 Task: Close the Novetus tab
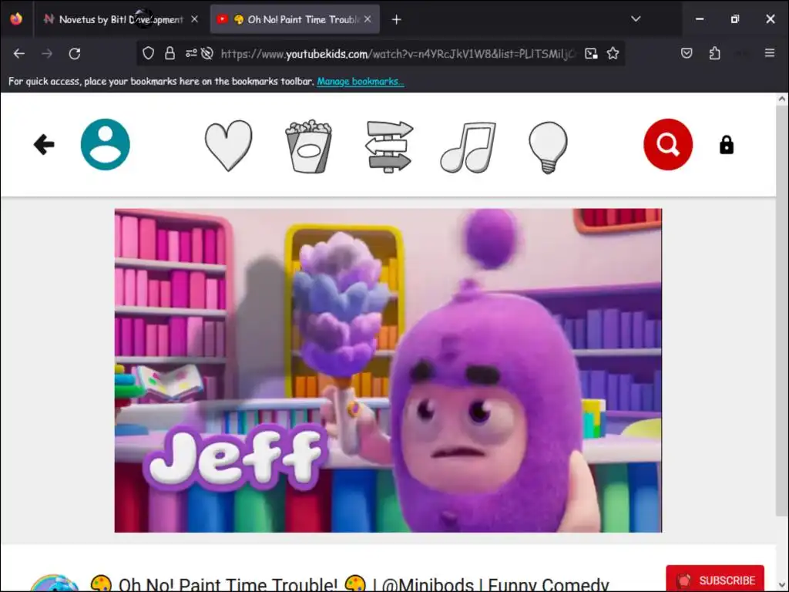coord(194,19)
